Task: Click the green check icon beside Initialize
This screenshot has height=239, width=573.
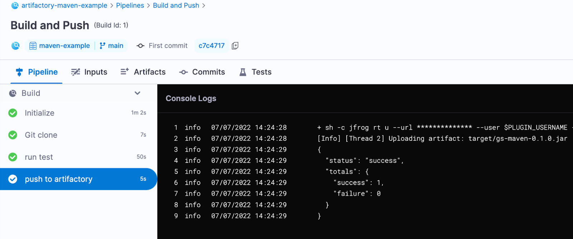Action: [13, 113]
